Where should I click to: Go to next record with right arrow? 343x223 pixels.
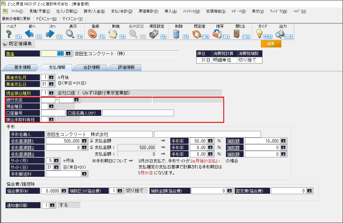(x=50, y=34)
